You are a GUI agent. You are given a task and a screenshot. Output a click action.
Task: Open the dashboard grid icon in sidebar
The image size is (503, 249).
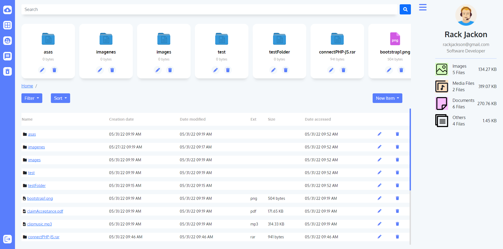[x=7, y=25]
